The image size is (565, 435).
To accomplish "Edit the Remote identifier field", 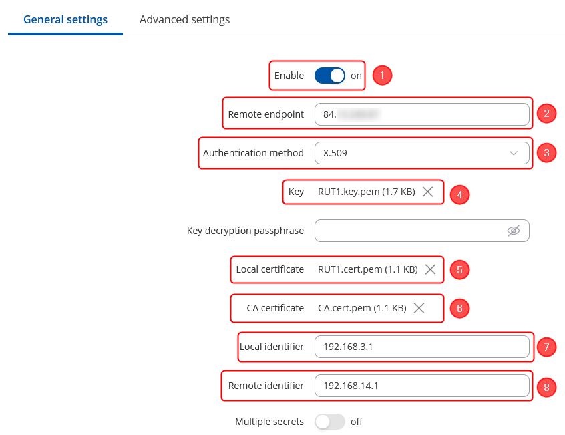I will coord(422,386).
